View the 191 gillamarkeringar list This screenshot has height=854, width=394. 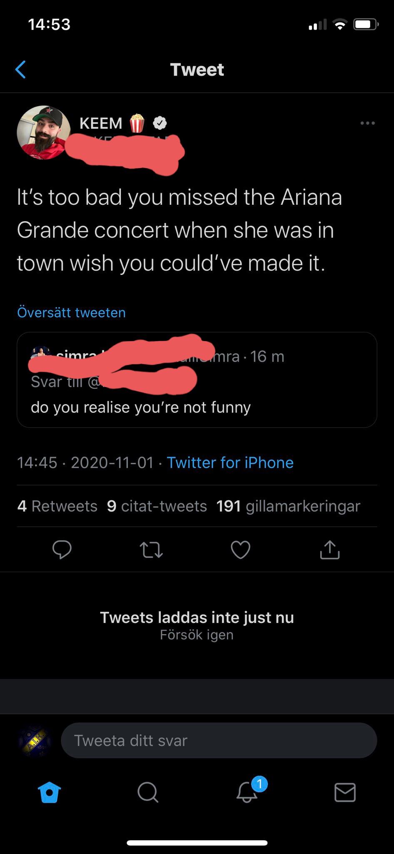click(288, 506)
